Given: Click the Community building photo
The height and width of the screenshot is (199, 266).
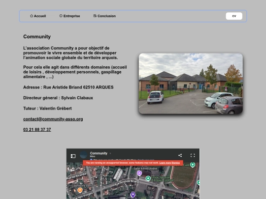Looking at the screenshot, I should coord(191,84).
